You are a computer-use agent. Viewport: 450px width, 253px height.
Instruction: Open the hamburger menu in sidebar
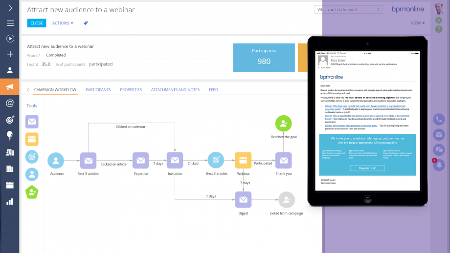pos(10,23)
